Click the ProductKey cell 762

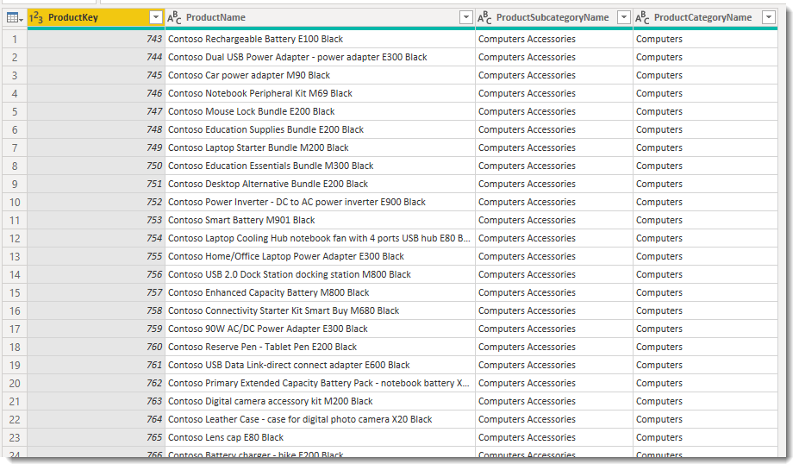[97, 384]
